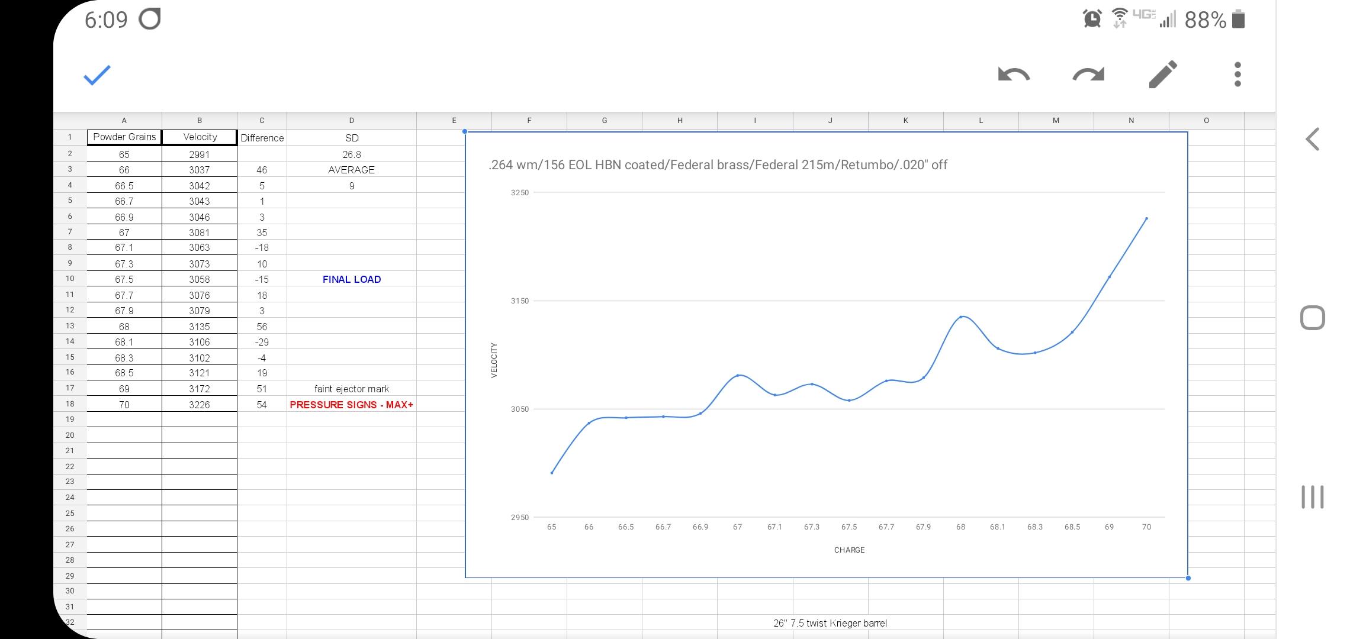Tap the VELOCITY axis label

click(494, 360)
